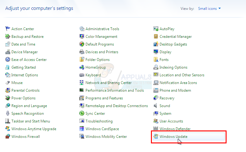Open the 'Small icons' view dropdown

tap(209, 8)
